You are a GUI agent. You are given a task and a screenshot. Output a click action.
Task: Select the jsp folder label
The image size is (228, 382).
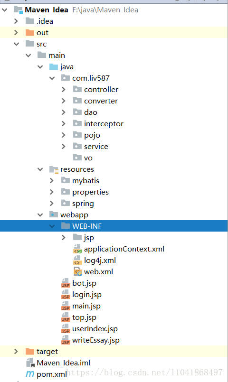click(89, 238)
